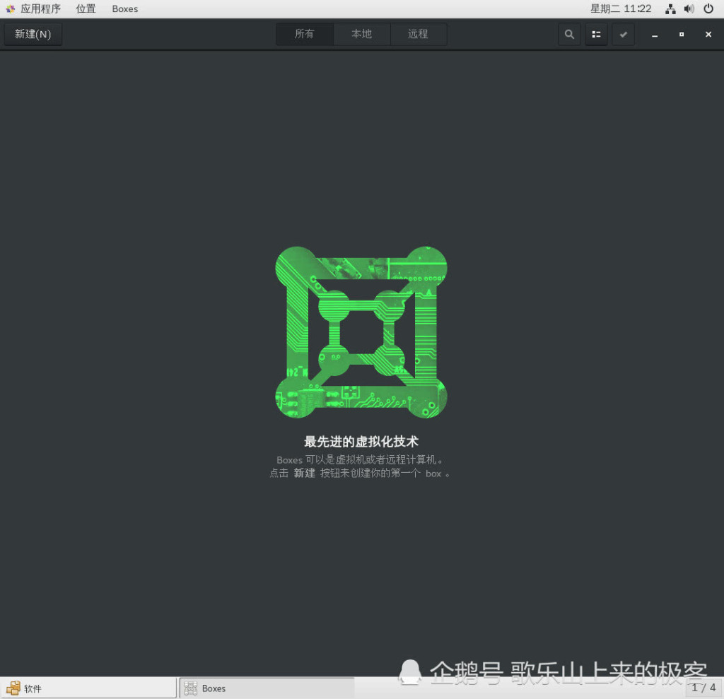This screenshot has height=699, width=724.
Task: Click the volume speaker icon
Action: 689,8
